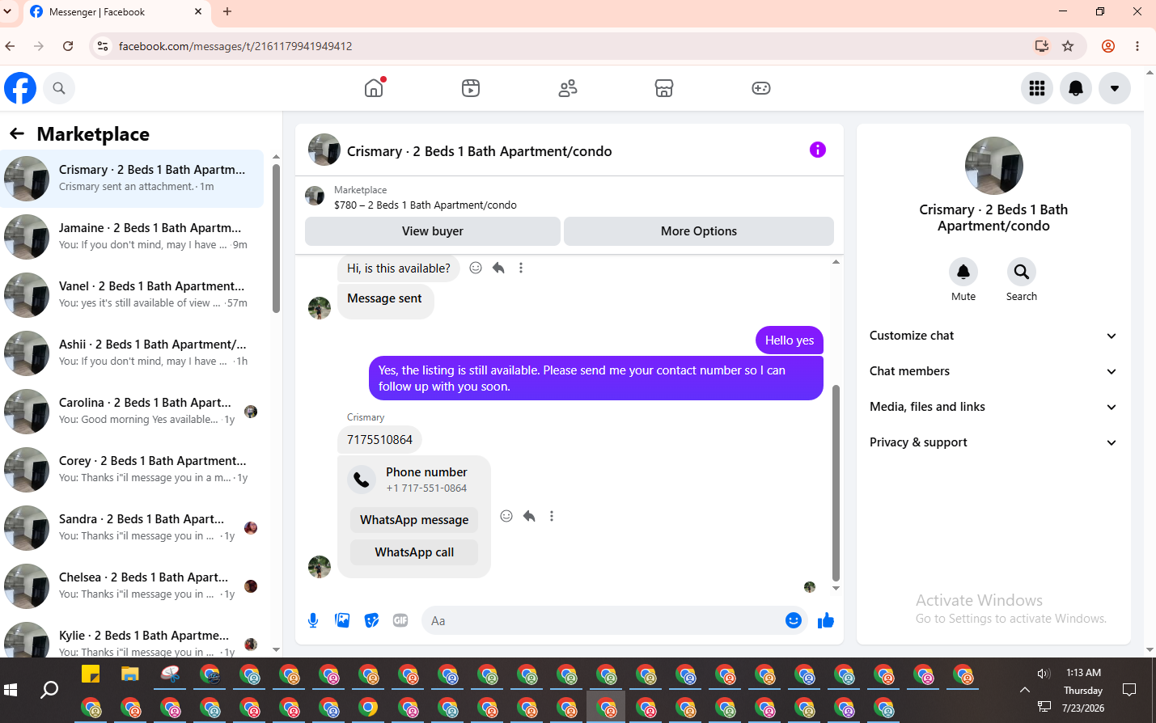Screen dimensions: 1156x723
Task: Open the Friends icon in top navigation
Action: pyautogui.click(x=568, y=88)
